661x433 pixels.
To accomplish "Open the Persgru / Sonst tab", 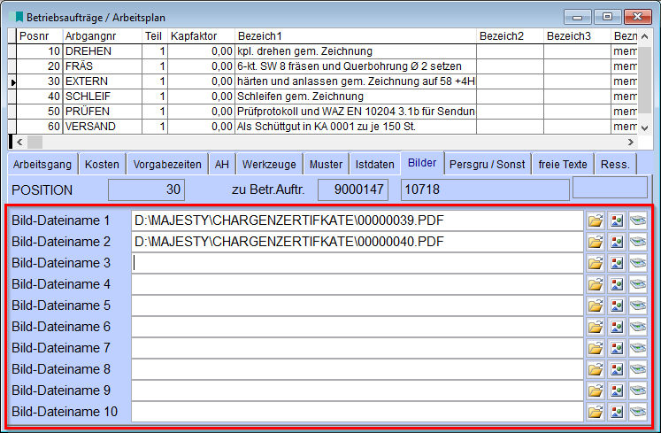I will point(487,165).
